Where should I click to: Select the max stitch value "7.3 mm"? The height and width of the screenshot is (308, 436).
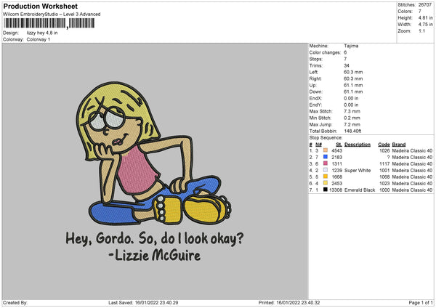352,111
